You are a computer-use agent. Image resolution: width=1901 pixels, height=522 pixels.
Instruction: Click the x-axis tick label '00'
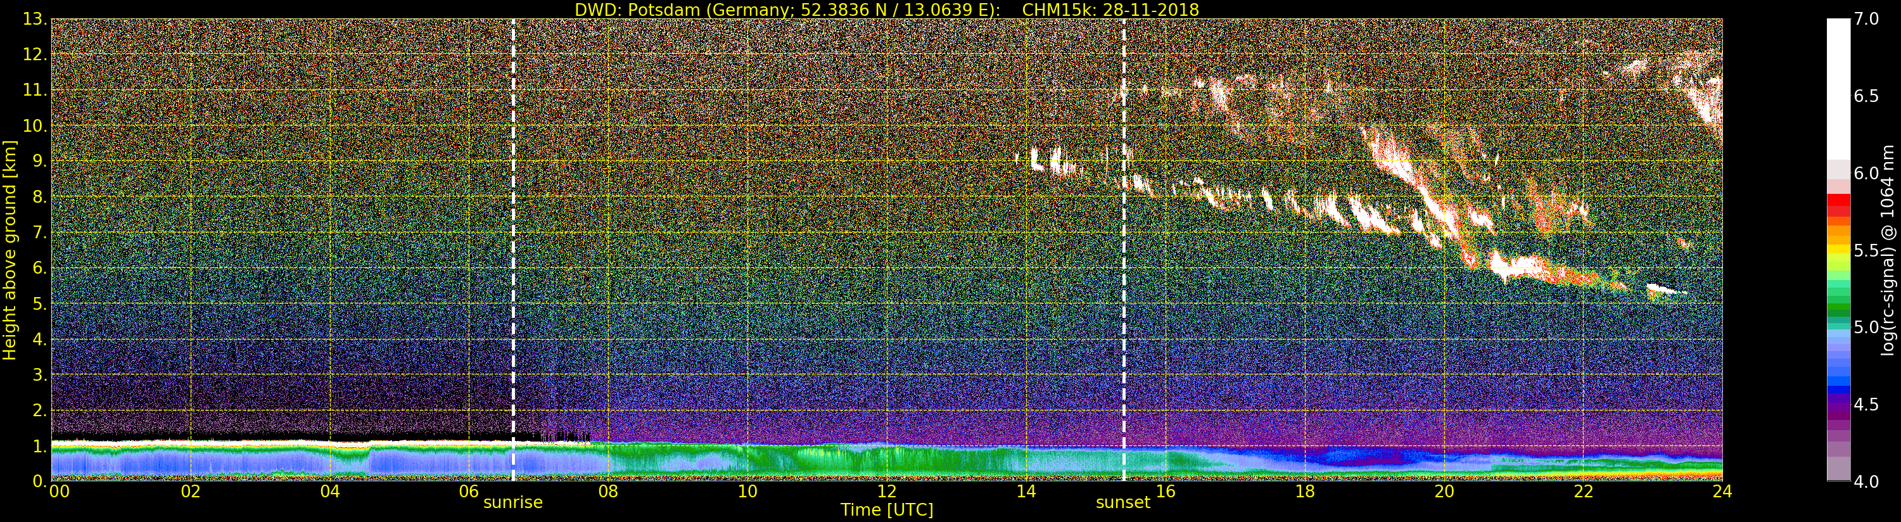tap(59, 492)
